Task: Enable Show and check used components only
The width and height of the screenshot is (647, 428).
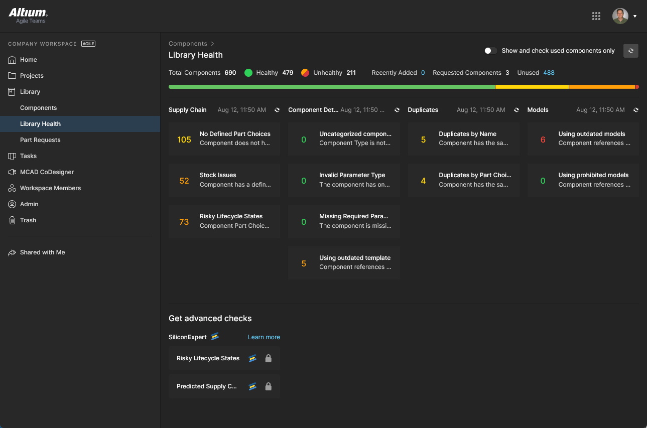Action: pyautogui.click(x=490, y=51)
